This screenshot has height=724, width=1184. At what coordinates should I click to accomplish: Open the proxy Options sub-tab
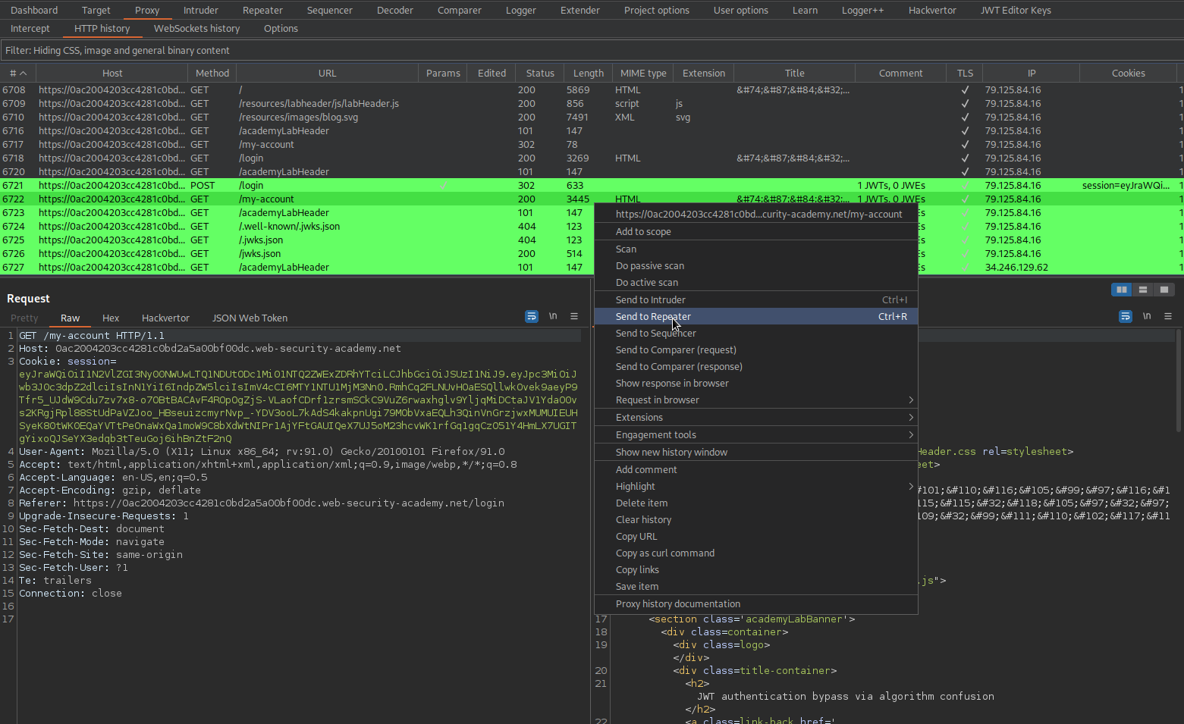[x=281, y=29]
